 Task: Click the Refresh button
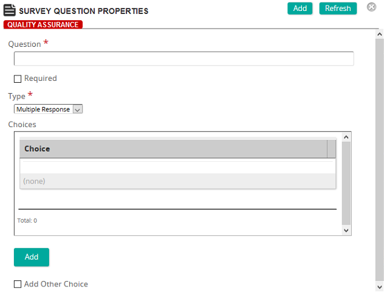(x=338, y=9)
